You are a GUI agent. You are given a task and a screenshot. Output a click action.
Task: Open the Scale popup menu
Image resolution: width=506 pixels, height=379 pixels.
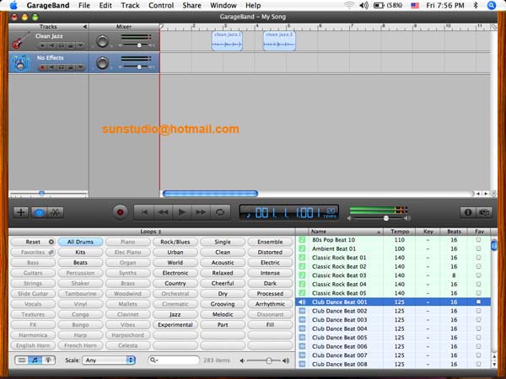[x=109, y=360]
